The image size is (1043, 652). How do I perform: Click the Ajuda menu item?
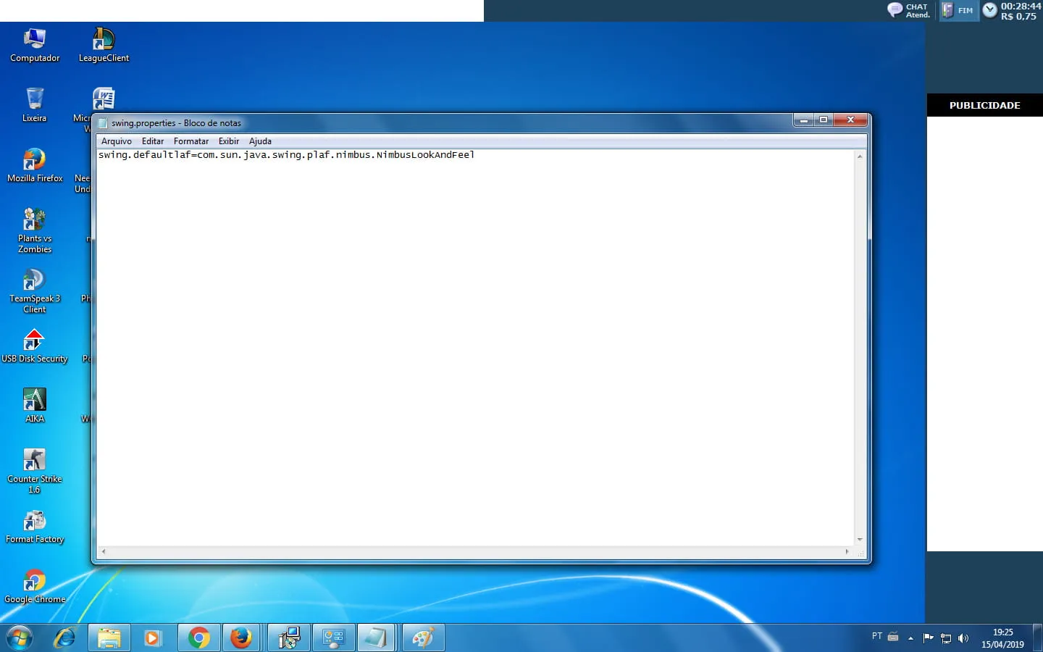point(260,141)
